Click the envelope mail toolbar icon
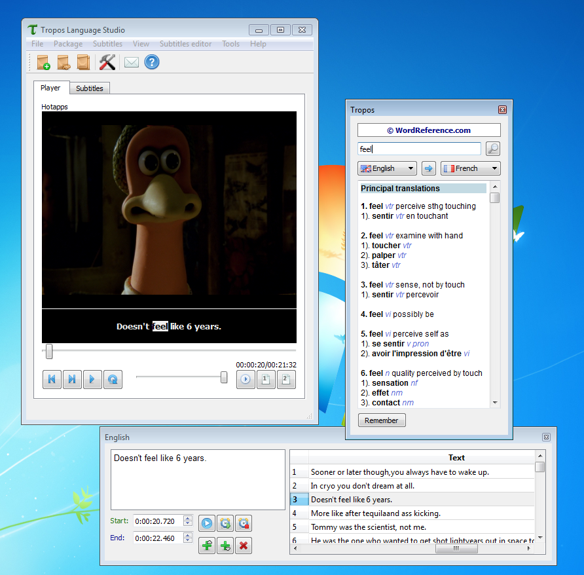Image resolution: width=584 pixels, height=575 pixels. (x=132, y=62)
